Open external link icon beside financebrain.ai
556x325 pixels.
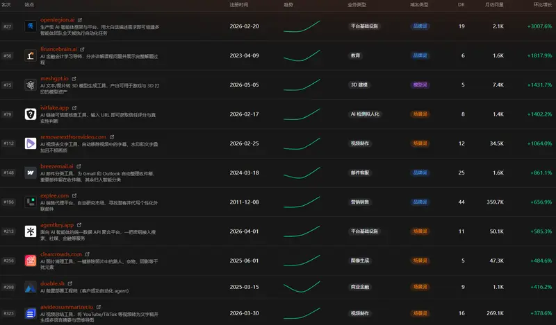click(82, 49)
